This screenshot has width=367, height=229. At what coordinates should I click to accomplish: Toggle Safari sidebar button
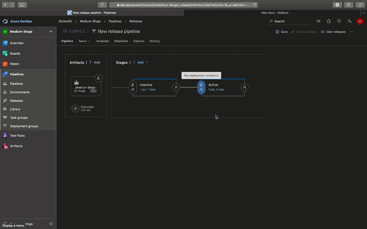pos(22,5)
